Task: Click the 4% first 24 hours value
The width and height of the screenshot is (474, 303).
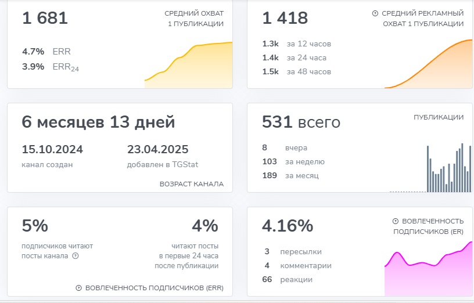Action: pyautogui.click(x=205, y=226)
